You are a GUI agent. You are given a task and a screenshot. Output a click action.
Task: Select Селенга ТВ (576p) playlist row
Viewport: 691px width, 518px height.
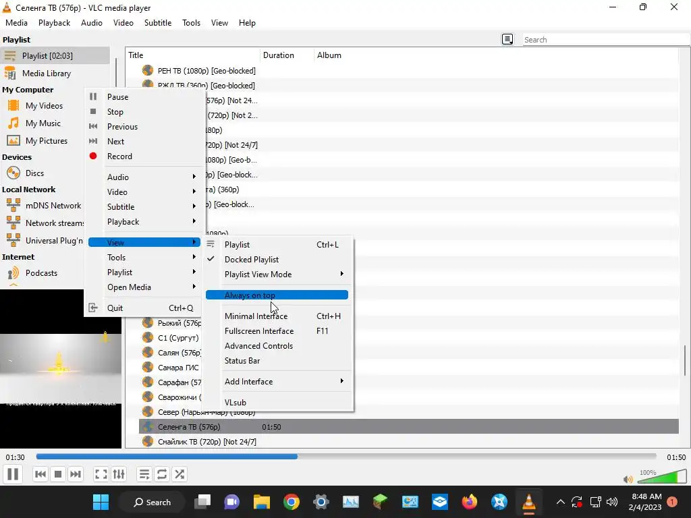(408, 427)
